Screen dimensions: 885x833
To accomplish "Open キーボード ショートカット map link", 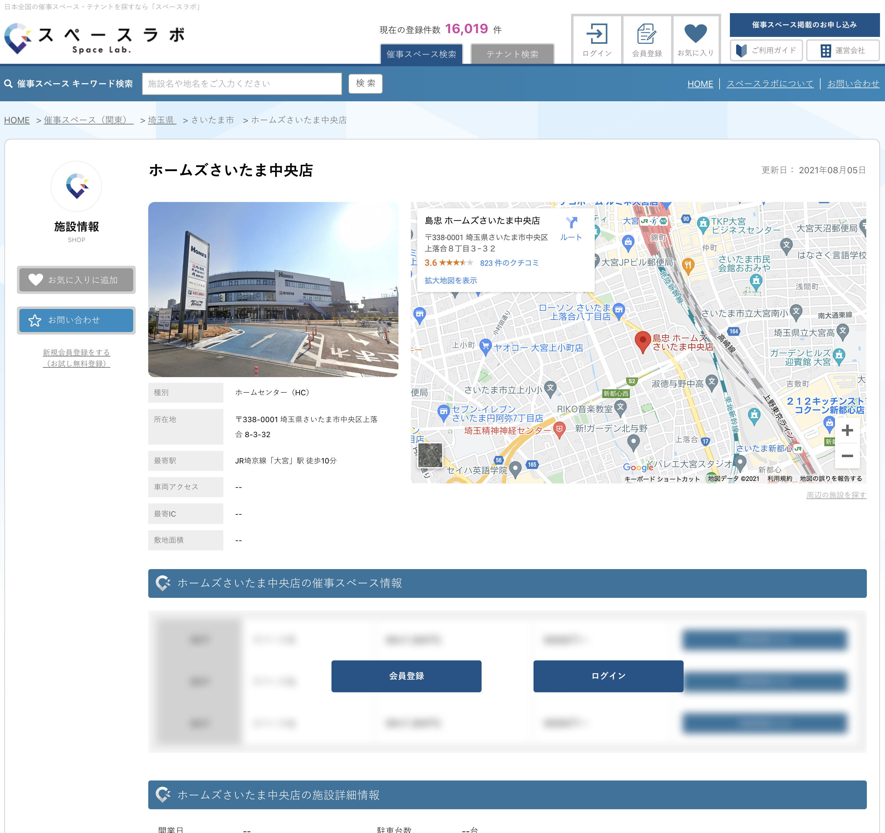I will (661, 479).
